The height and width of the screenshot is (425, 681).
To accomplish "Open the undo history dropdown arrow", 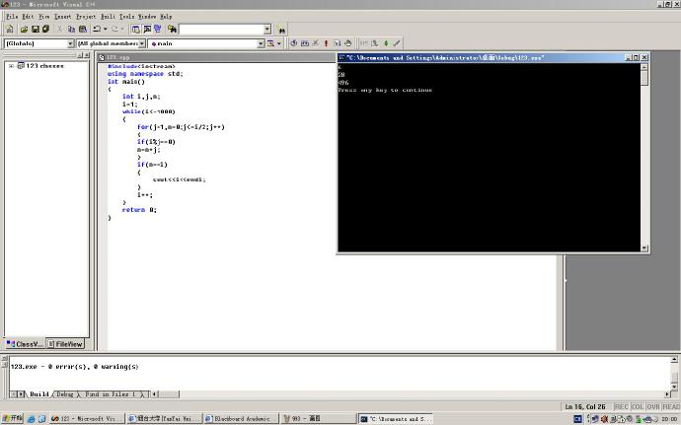I will point(105,29).
